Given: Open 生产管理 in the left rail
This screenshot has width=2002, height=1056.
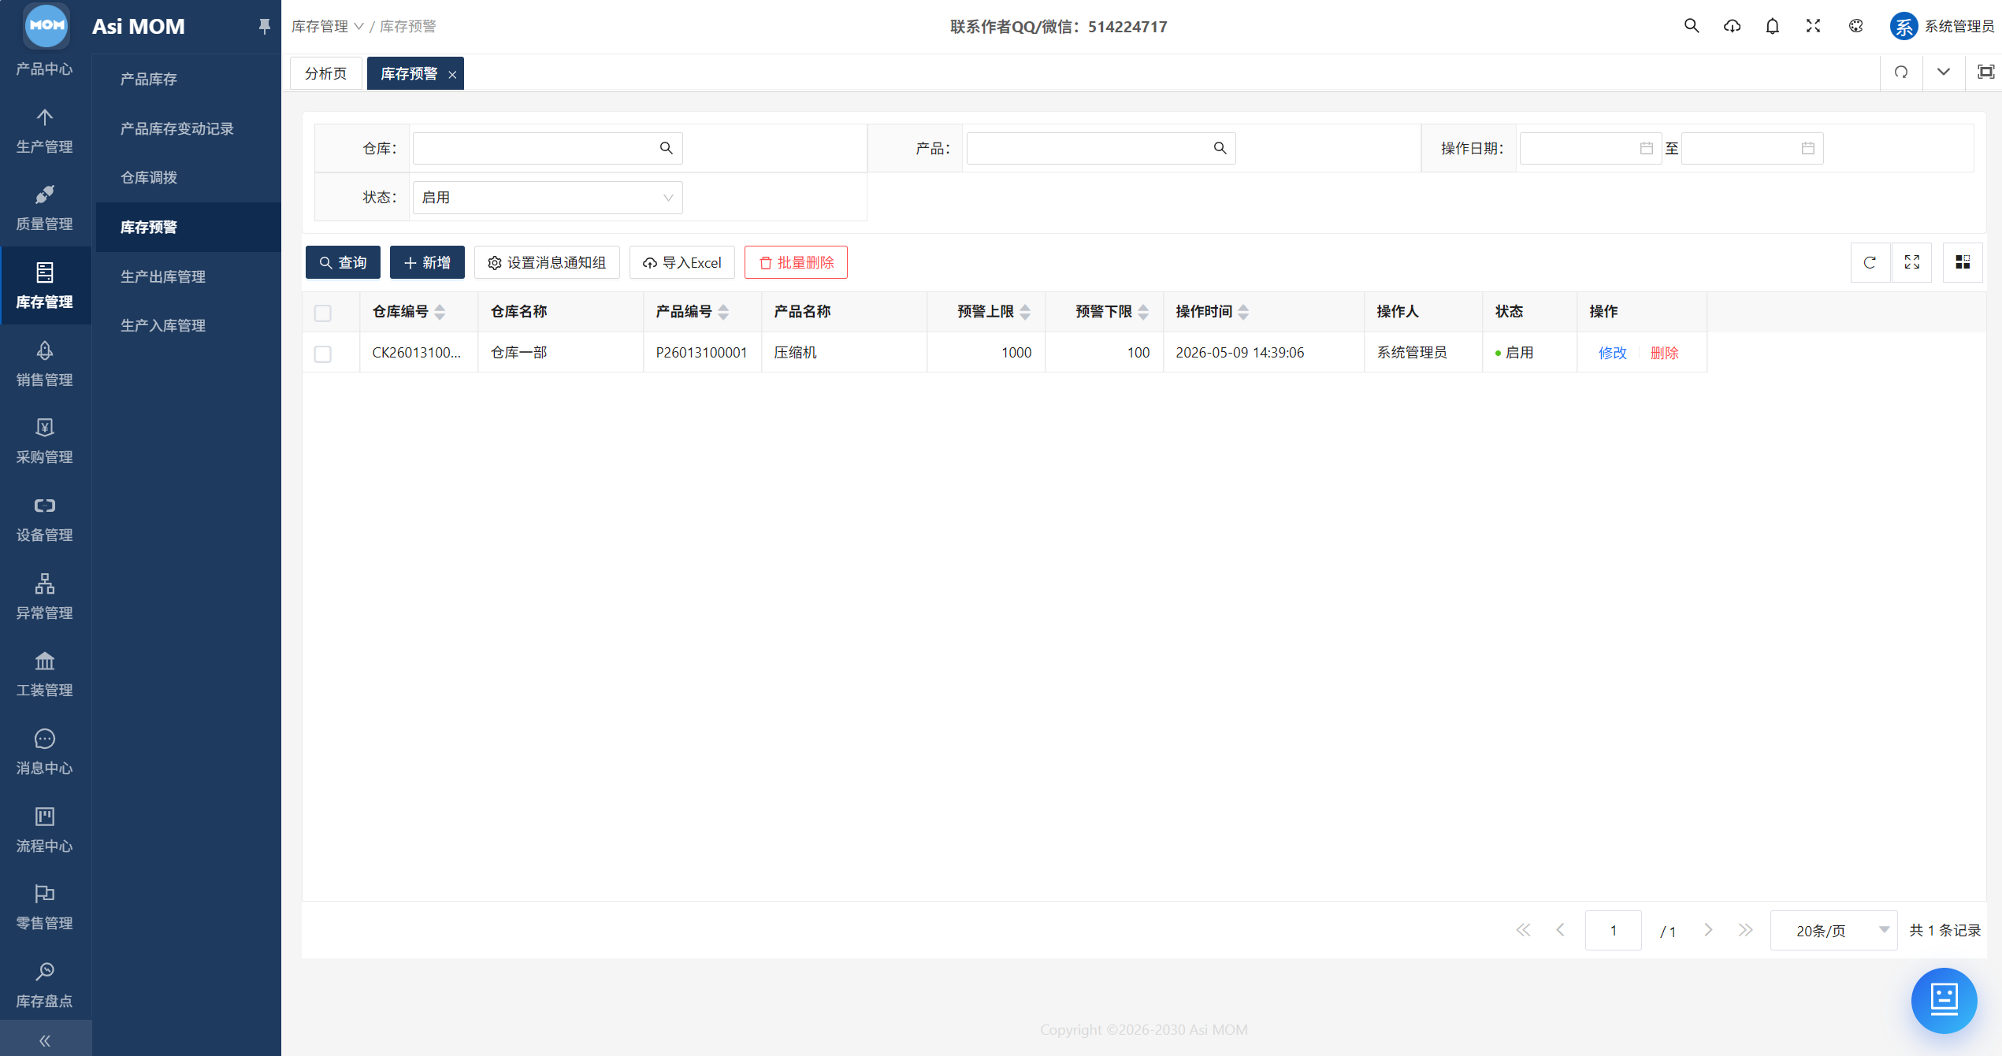Looking at the screenshot, I should 45,131.
